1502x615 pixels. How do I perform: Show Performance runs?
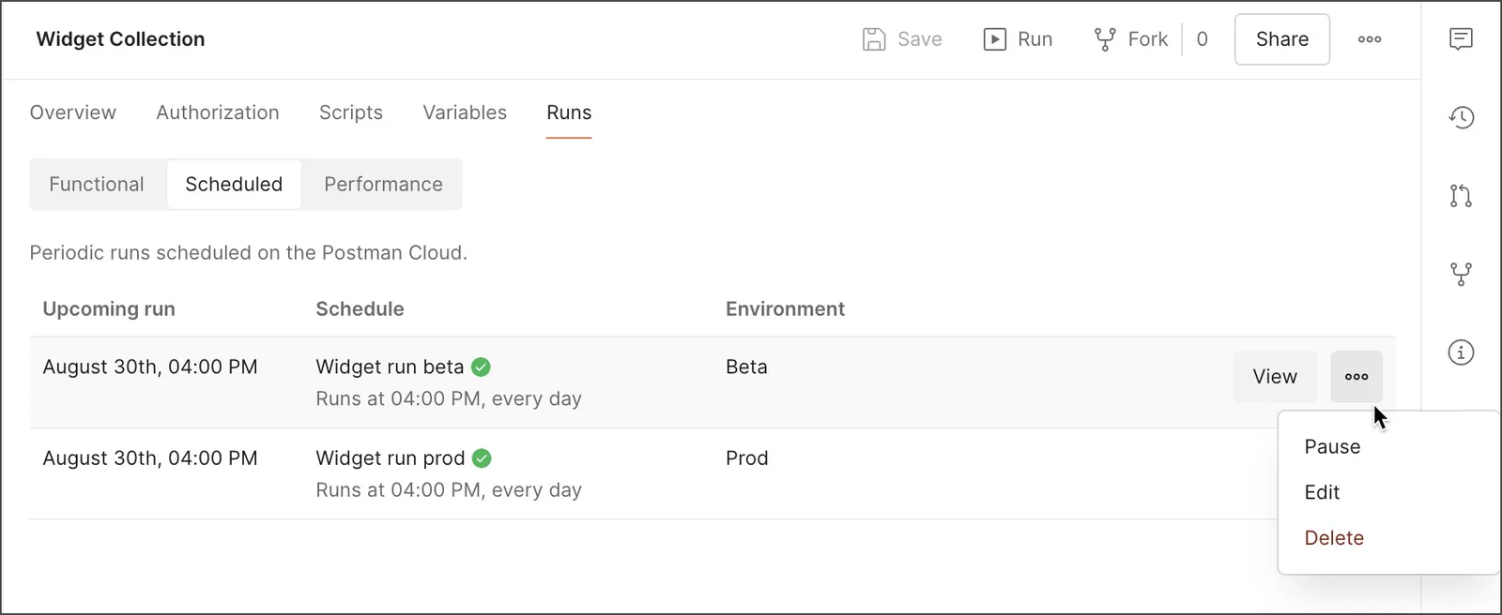click(383, 185)
